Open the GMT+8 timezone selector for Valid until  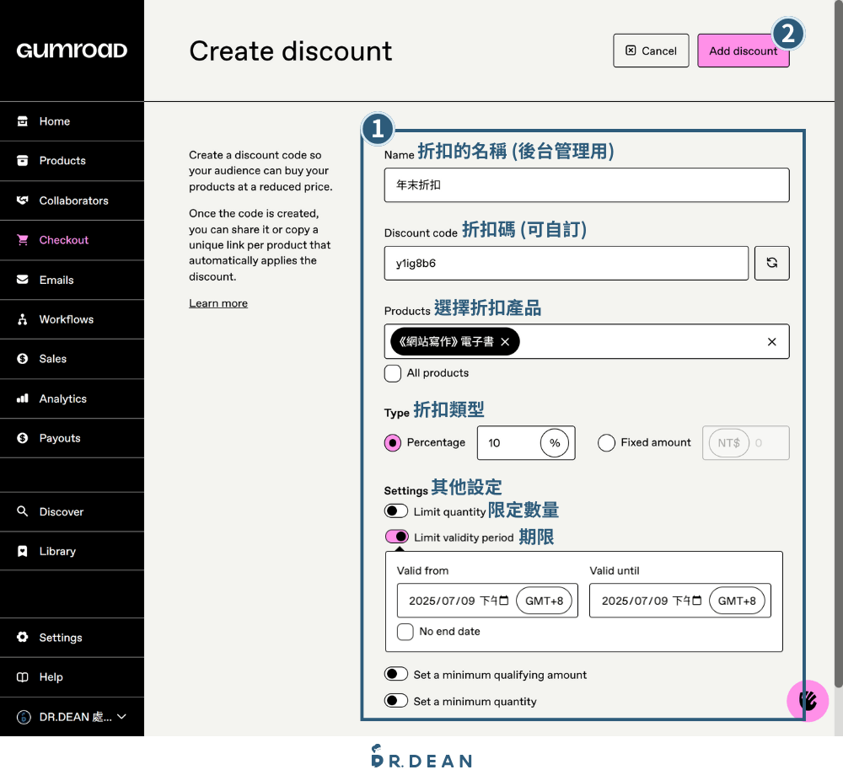click(737, 601)
